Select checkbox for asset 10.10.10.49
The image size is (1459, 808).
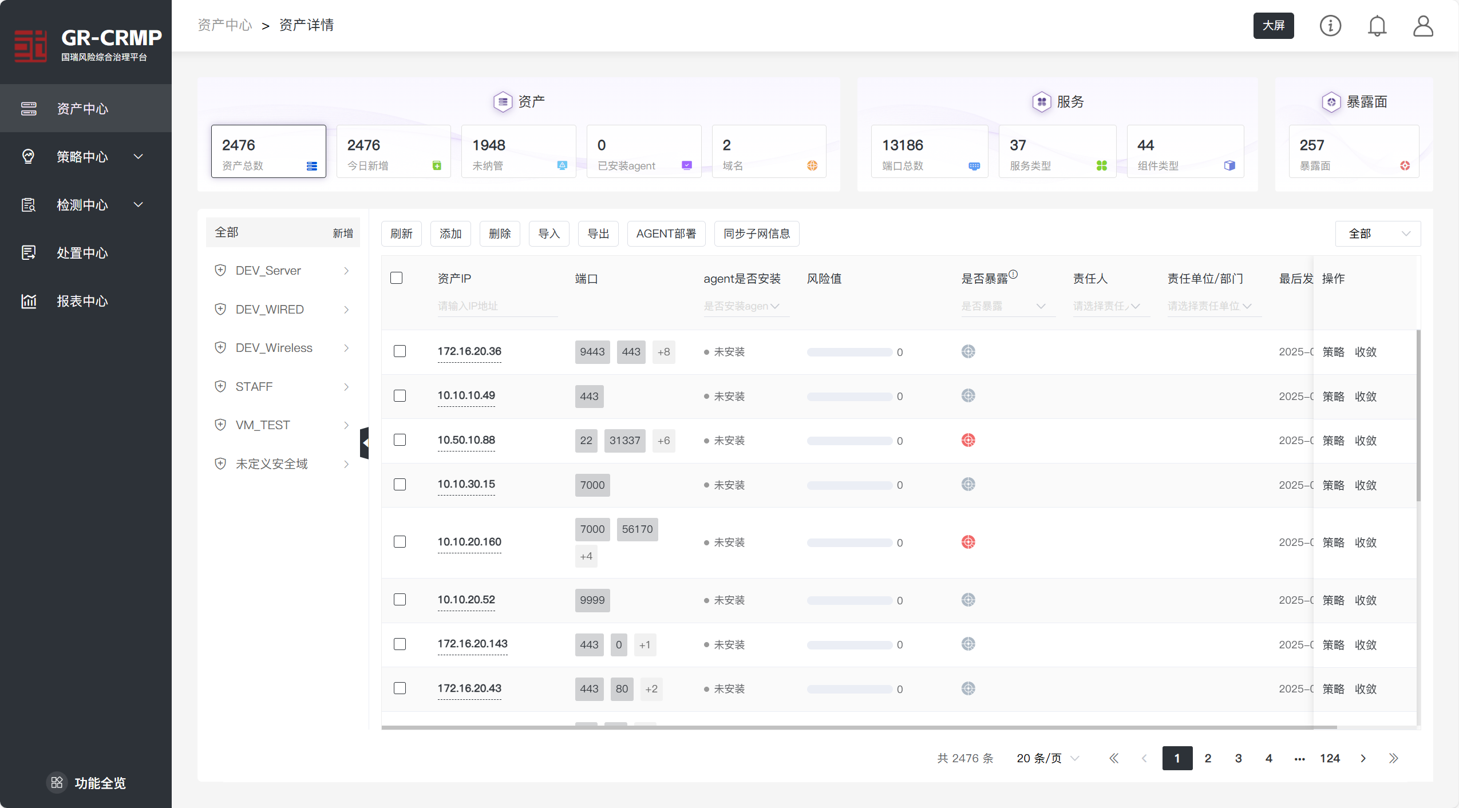[x=400, y=396]
